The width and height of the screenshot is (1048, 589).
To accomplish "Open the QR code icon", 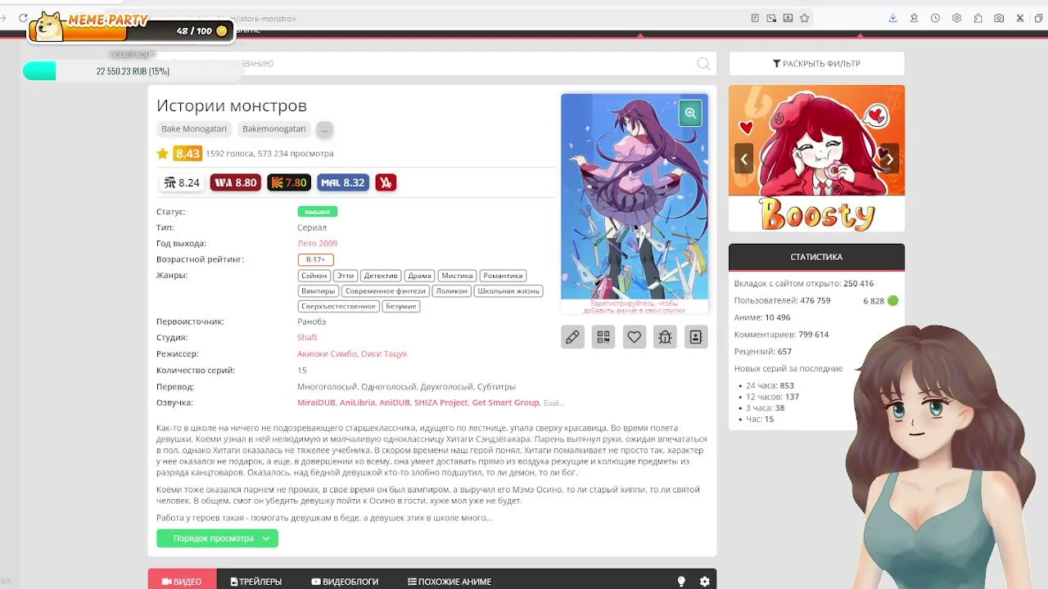I will tap(603, 336).
